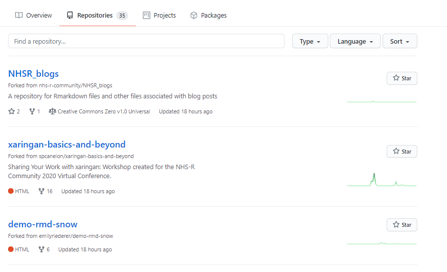Click the activity sparkline for demo-rmd-snow
The width and height of the screenshot is (447, 272).
[x=382, y=243]
